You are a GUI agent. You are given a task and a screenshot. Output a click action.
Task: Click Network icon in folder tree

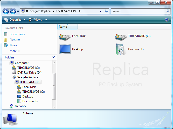coord(12,106)
